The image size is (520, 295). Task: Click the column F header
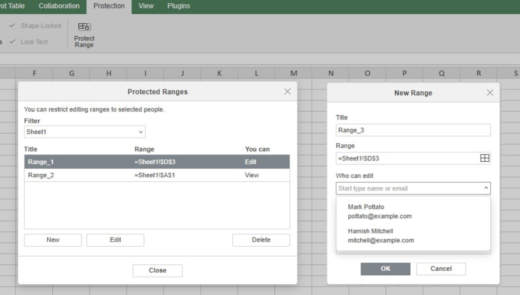point(34,73)
